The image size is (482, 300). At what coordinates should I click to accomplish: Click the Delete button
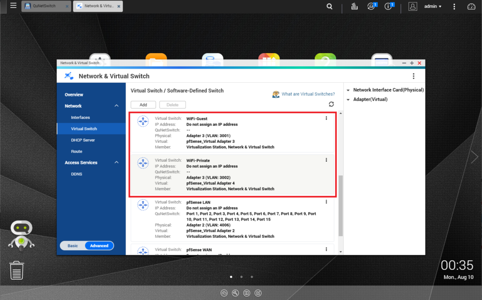[x=172, y=105]
